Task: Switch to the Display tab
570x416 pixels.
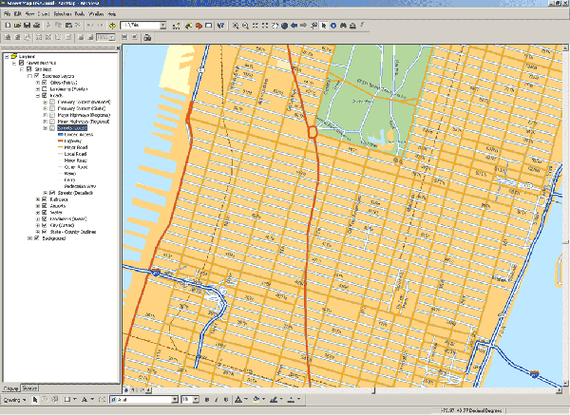Action: pos(10,388)
